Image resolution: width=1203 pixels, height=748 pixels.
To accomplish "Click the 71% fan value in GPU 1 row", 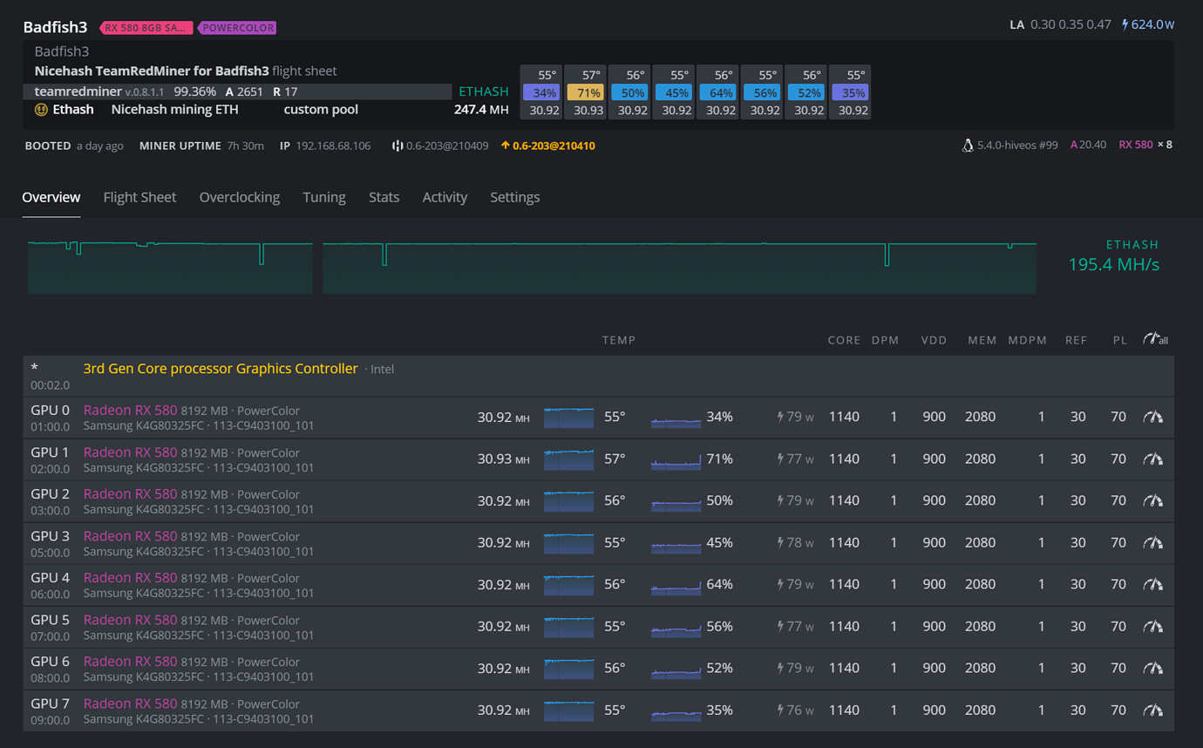I will (719, 459).
